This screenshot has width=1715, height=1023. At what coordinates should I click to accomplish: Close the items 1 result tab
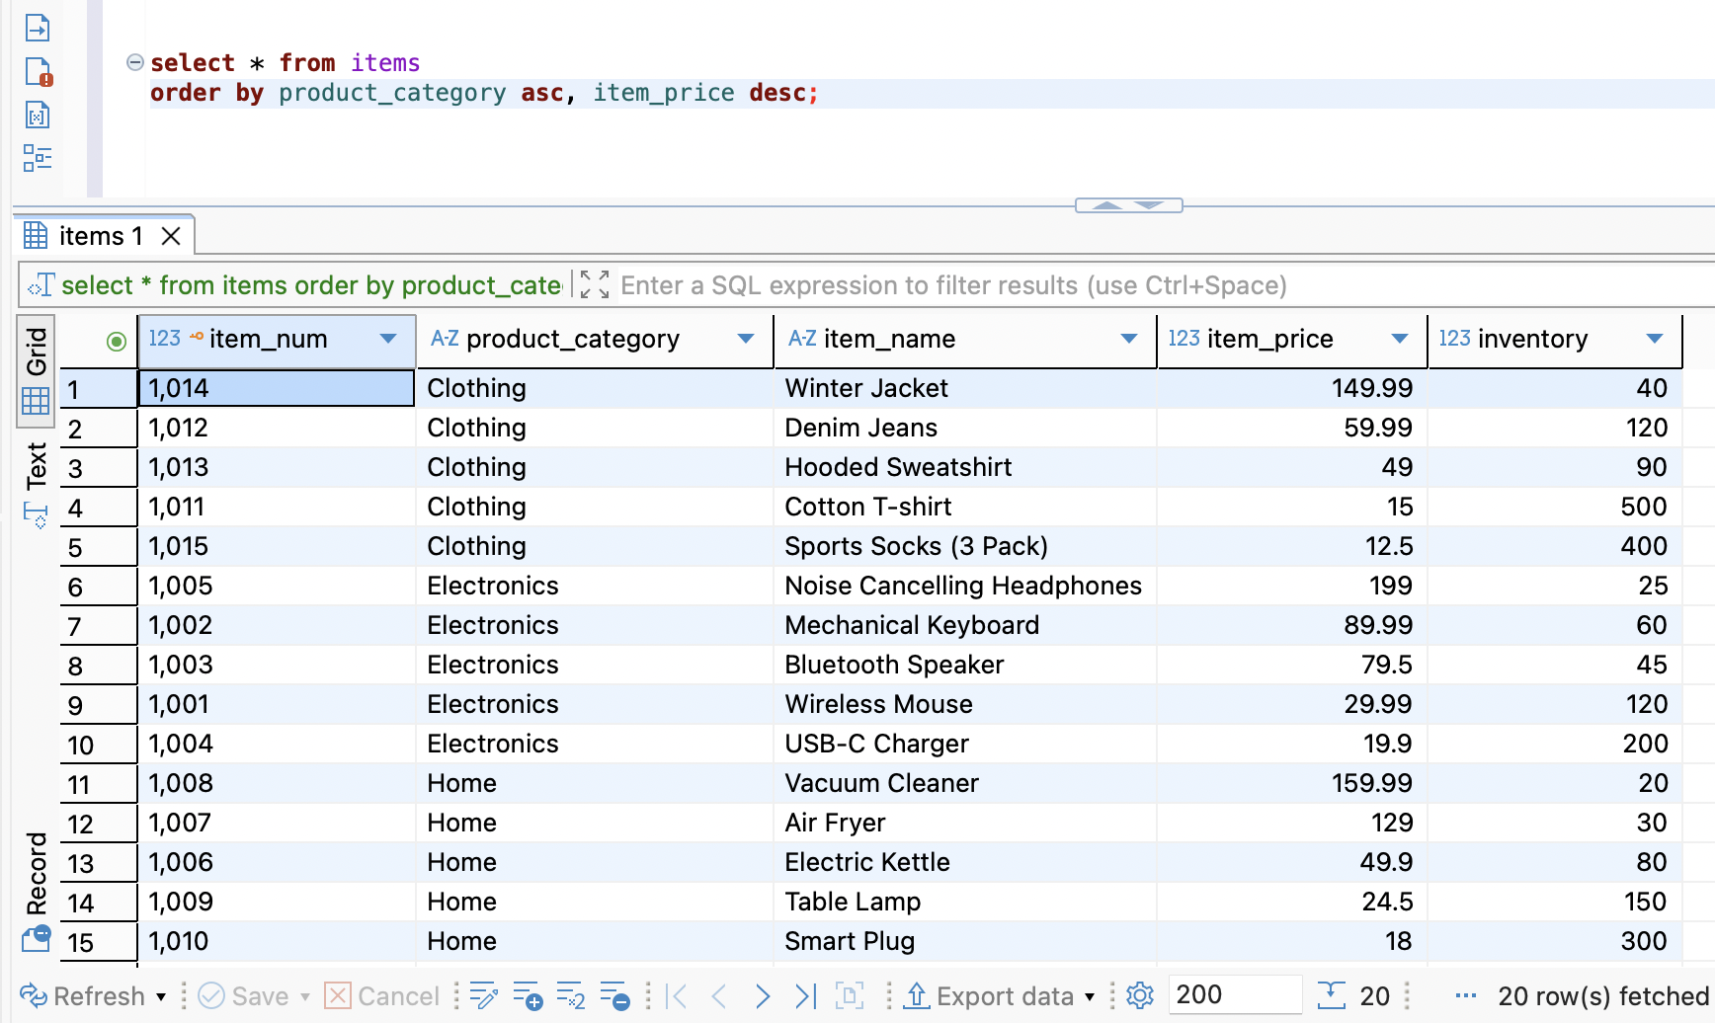171,236
